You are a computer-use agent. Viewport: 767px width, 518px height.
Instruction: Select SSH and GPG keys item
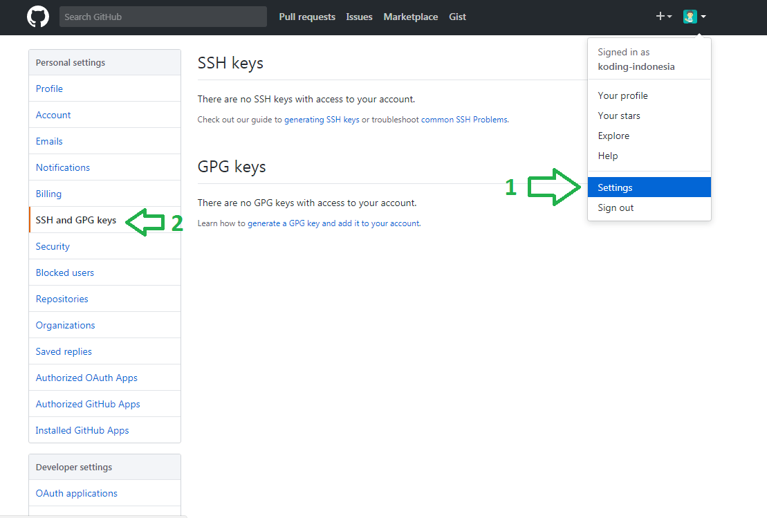point(104,220)
